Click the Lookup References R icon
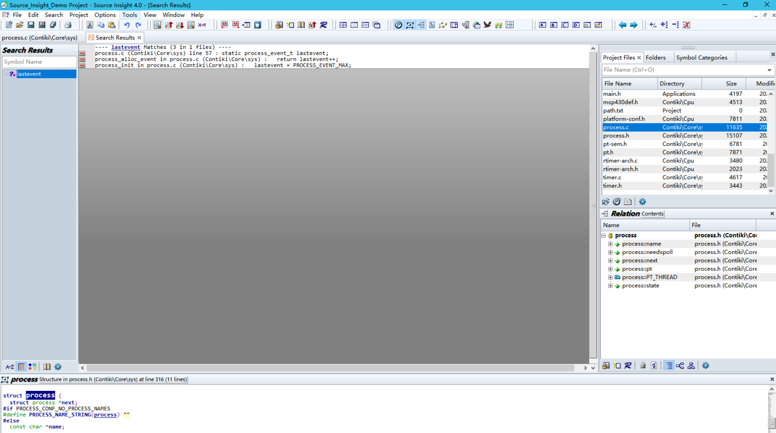776x433 pixels. click(x=324, y=25)
